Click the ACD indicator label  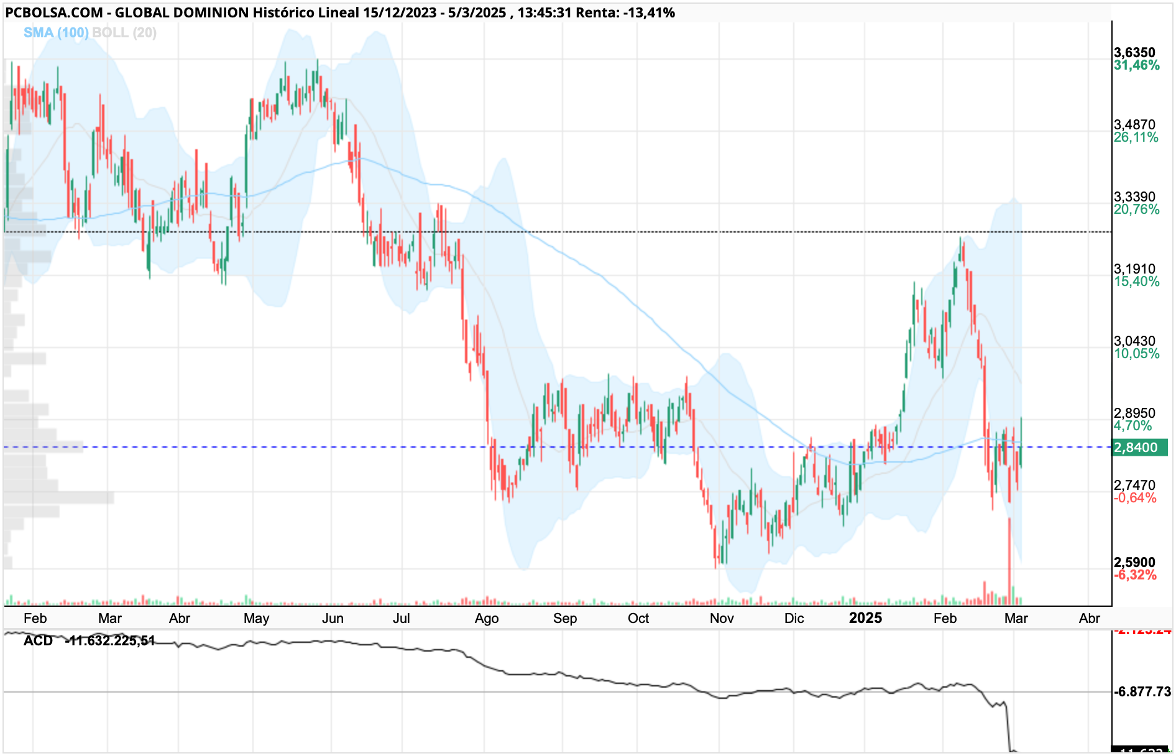pos(38,640)
